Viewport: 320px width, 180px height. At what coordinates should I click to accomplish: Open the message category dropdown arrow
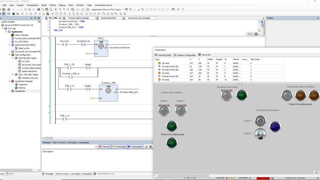pyautogui.click(x=96, y=147)
